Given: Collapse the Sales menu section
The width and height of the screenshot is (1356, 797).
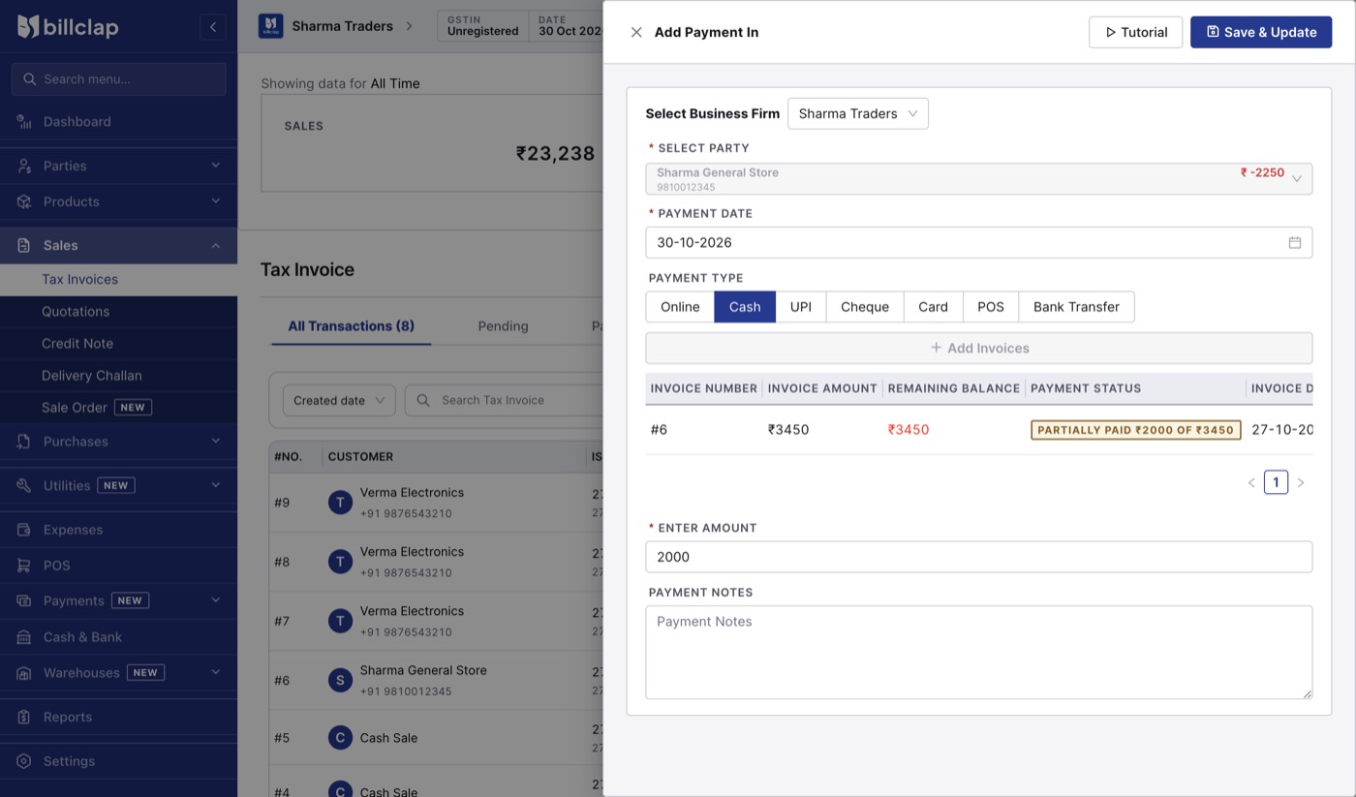Looking at the screenshot, I should [215, 245].
